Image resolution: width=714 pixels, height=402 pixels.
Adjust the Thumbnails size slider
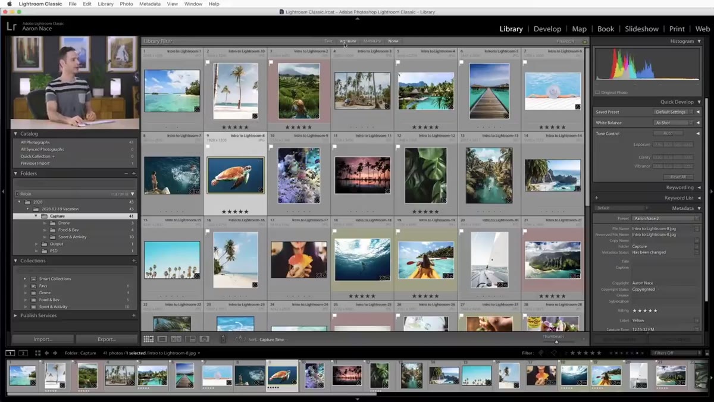click(556, 341)
